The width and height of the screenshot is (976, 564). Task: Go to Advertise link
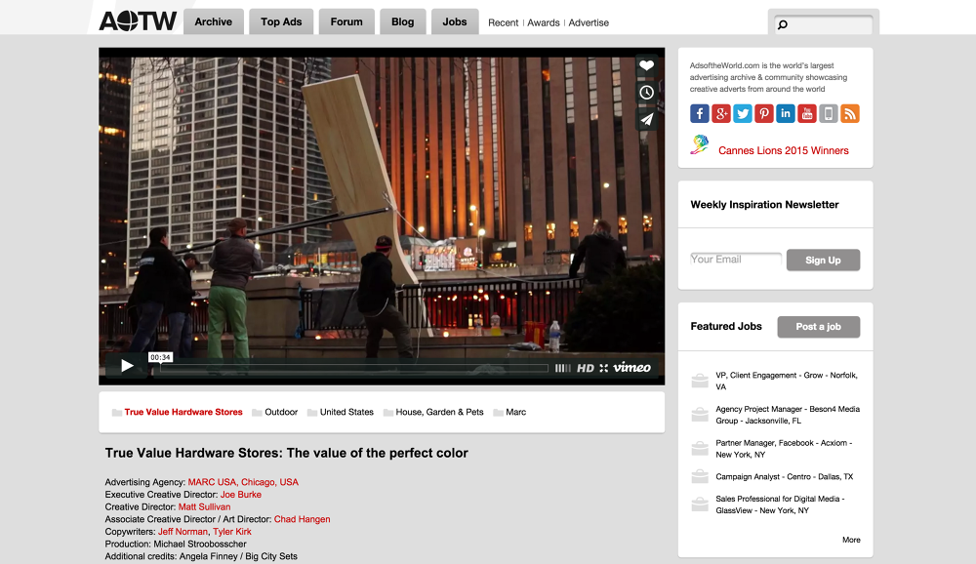click(x=589, y=22)
